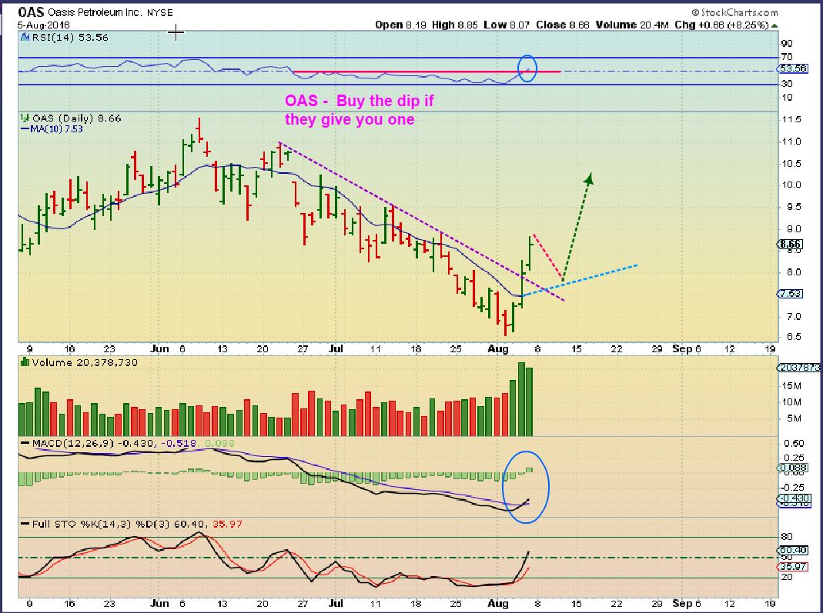This screenshot has height=613, width=823.
Task: Click the volume bars legend icon
Action: pyautogui.click(x=25, y=361)
